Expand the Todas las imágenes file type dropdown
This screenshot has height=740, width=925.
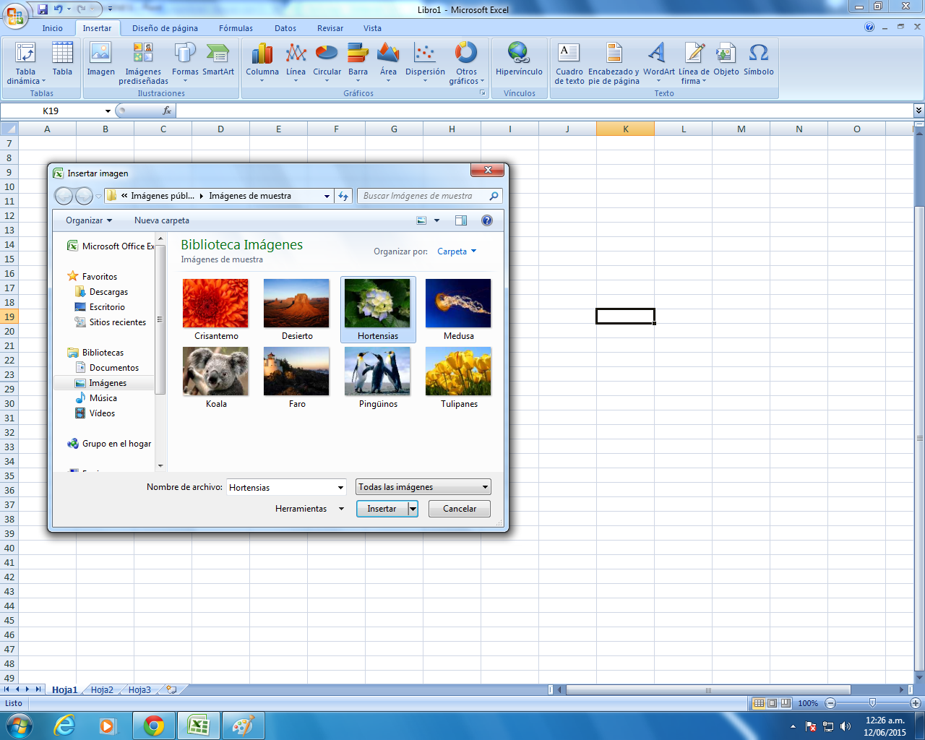[x=485, y=487]
